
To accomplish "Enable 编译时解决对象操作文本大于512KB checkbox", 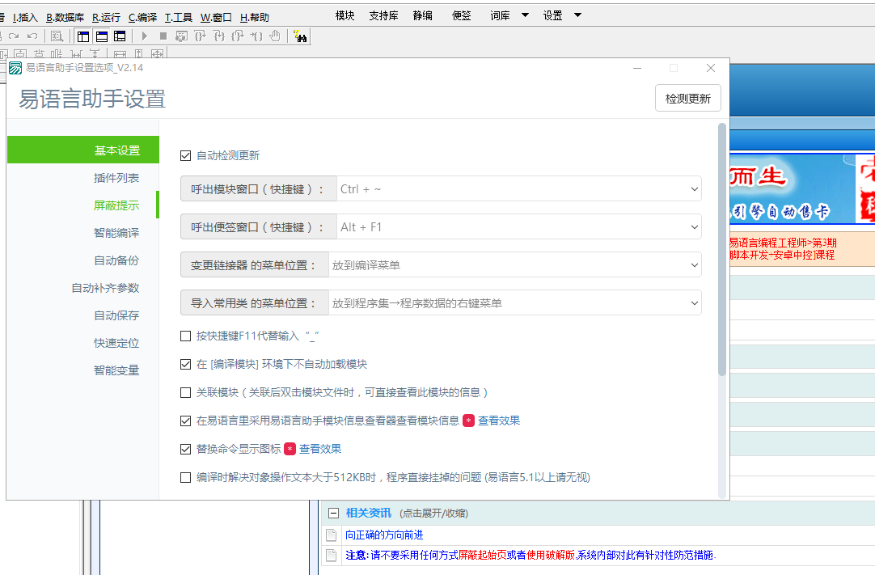I will 186,477.
